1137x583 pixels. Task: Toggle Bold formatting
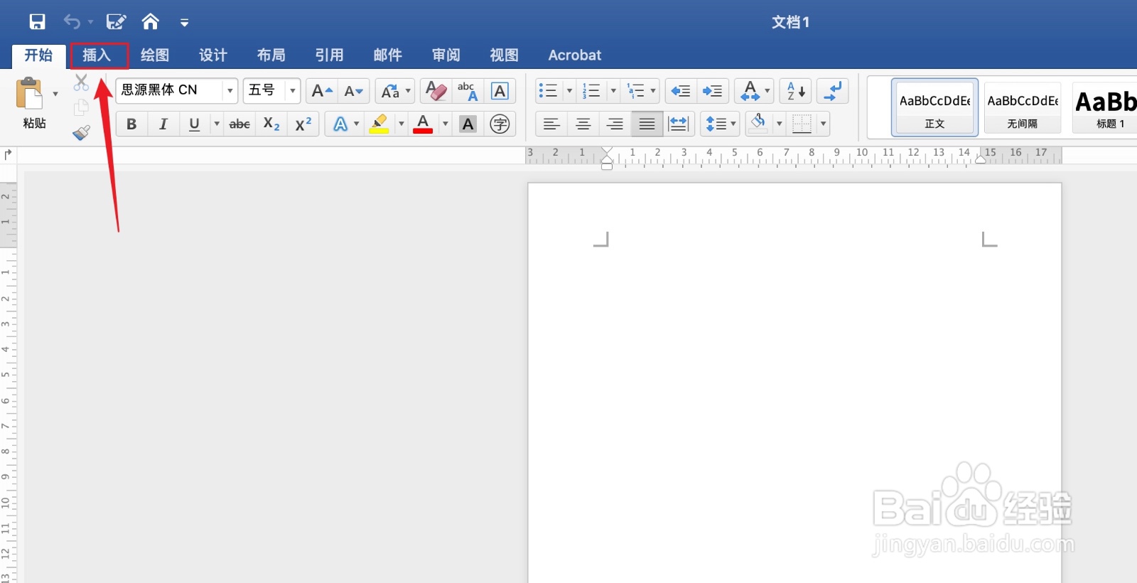tap(131, 124)
